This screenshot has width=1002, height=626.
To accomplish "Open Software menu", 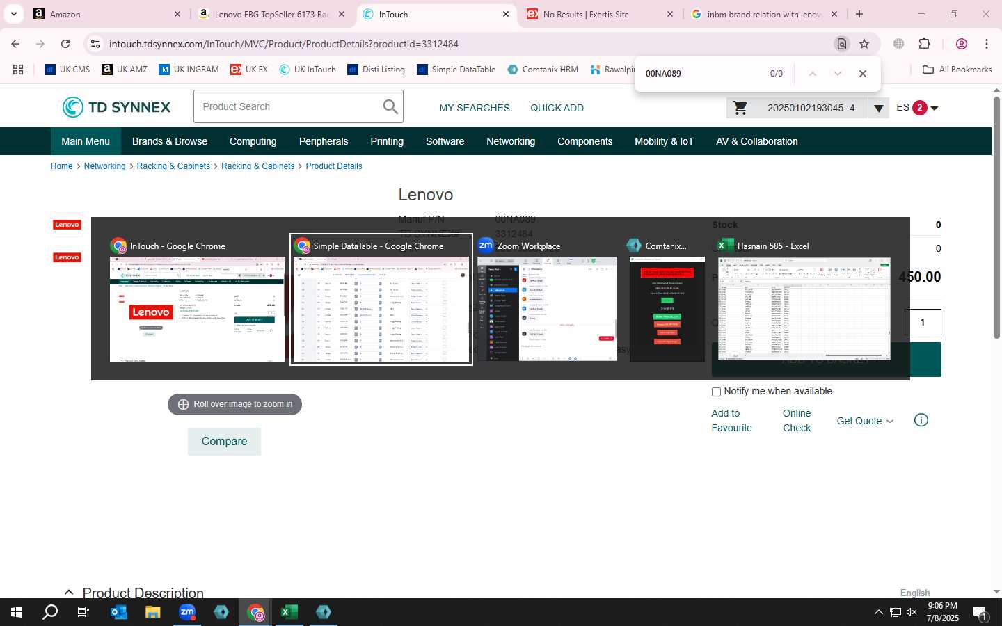I will point(445,141).
